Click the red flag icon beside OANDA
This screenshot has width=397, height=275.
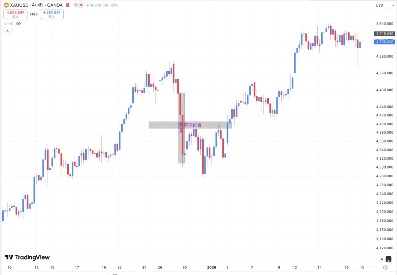[67, 5]
